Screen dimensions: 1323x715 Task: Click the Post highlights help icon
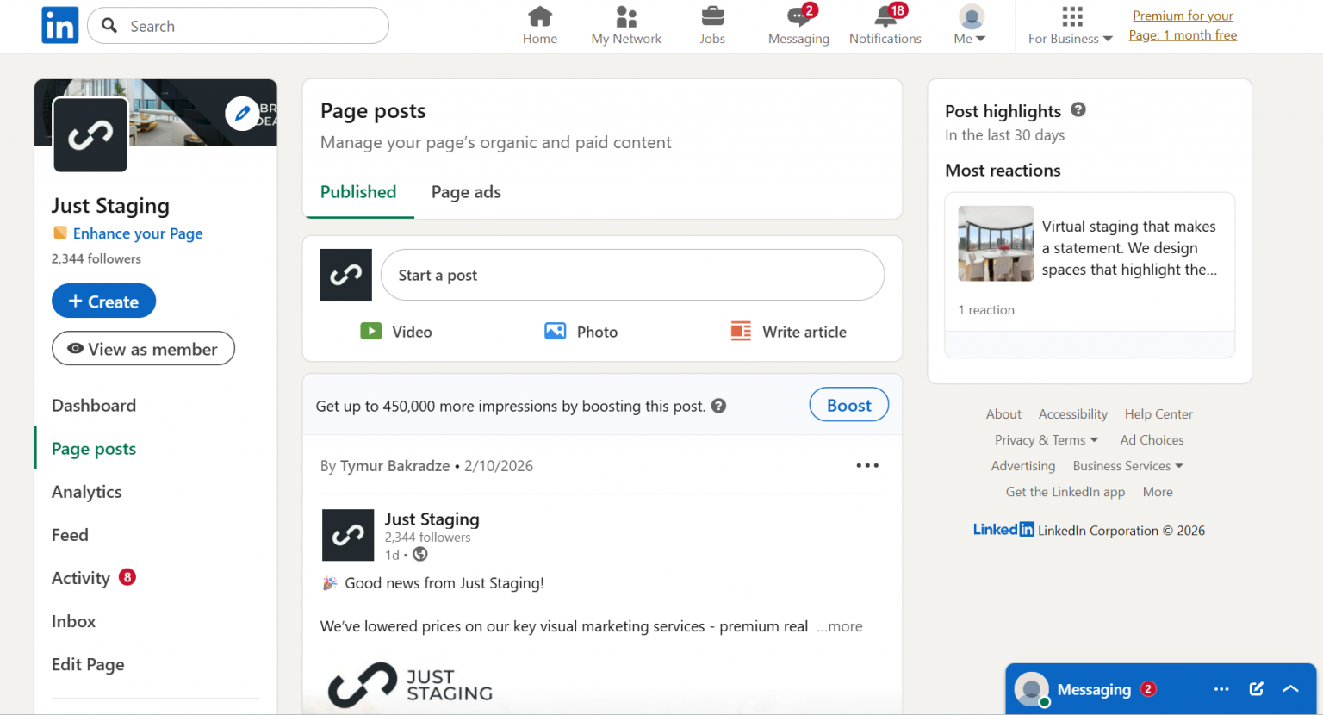pyautogui.click(x=1078, y=110)
